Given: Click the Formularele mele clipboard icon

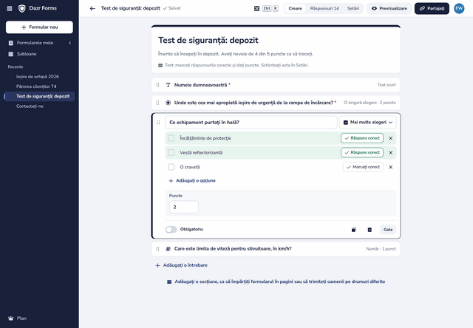Looking at the screenshot, I should coord(11,43).
